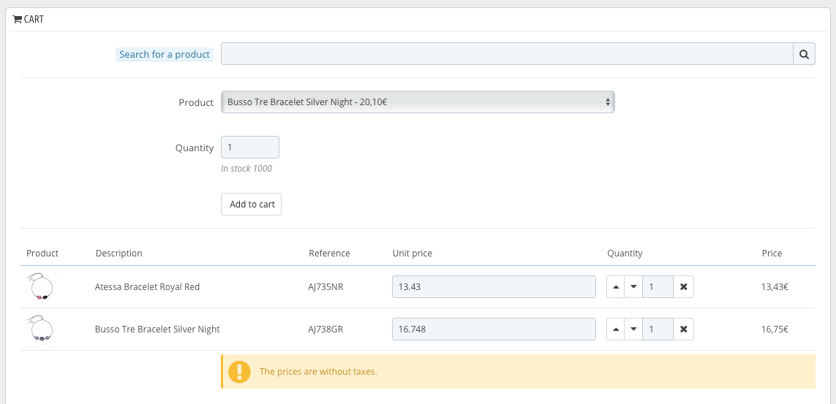Remove Atessa Bracelet Royal Red from cart
This screenshot has width=836, height=404.
coord(683,287)
